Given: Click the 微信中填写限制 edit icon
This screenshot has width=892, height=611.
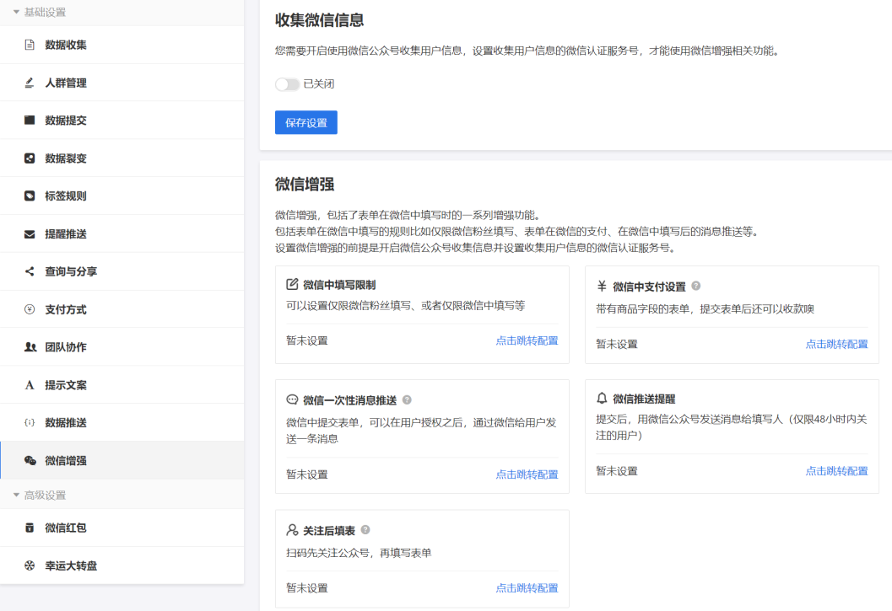Looking at the screenshot, I should pyautogui.click(x=292, y=284).
